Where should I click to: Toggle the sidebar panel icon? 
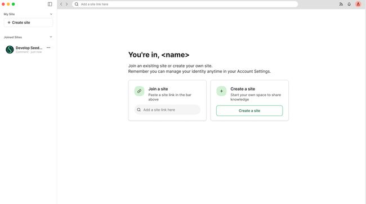point(50,4)
